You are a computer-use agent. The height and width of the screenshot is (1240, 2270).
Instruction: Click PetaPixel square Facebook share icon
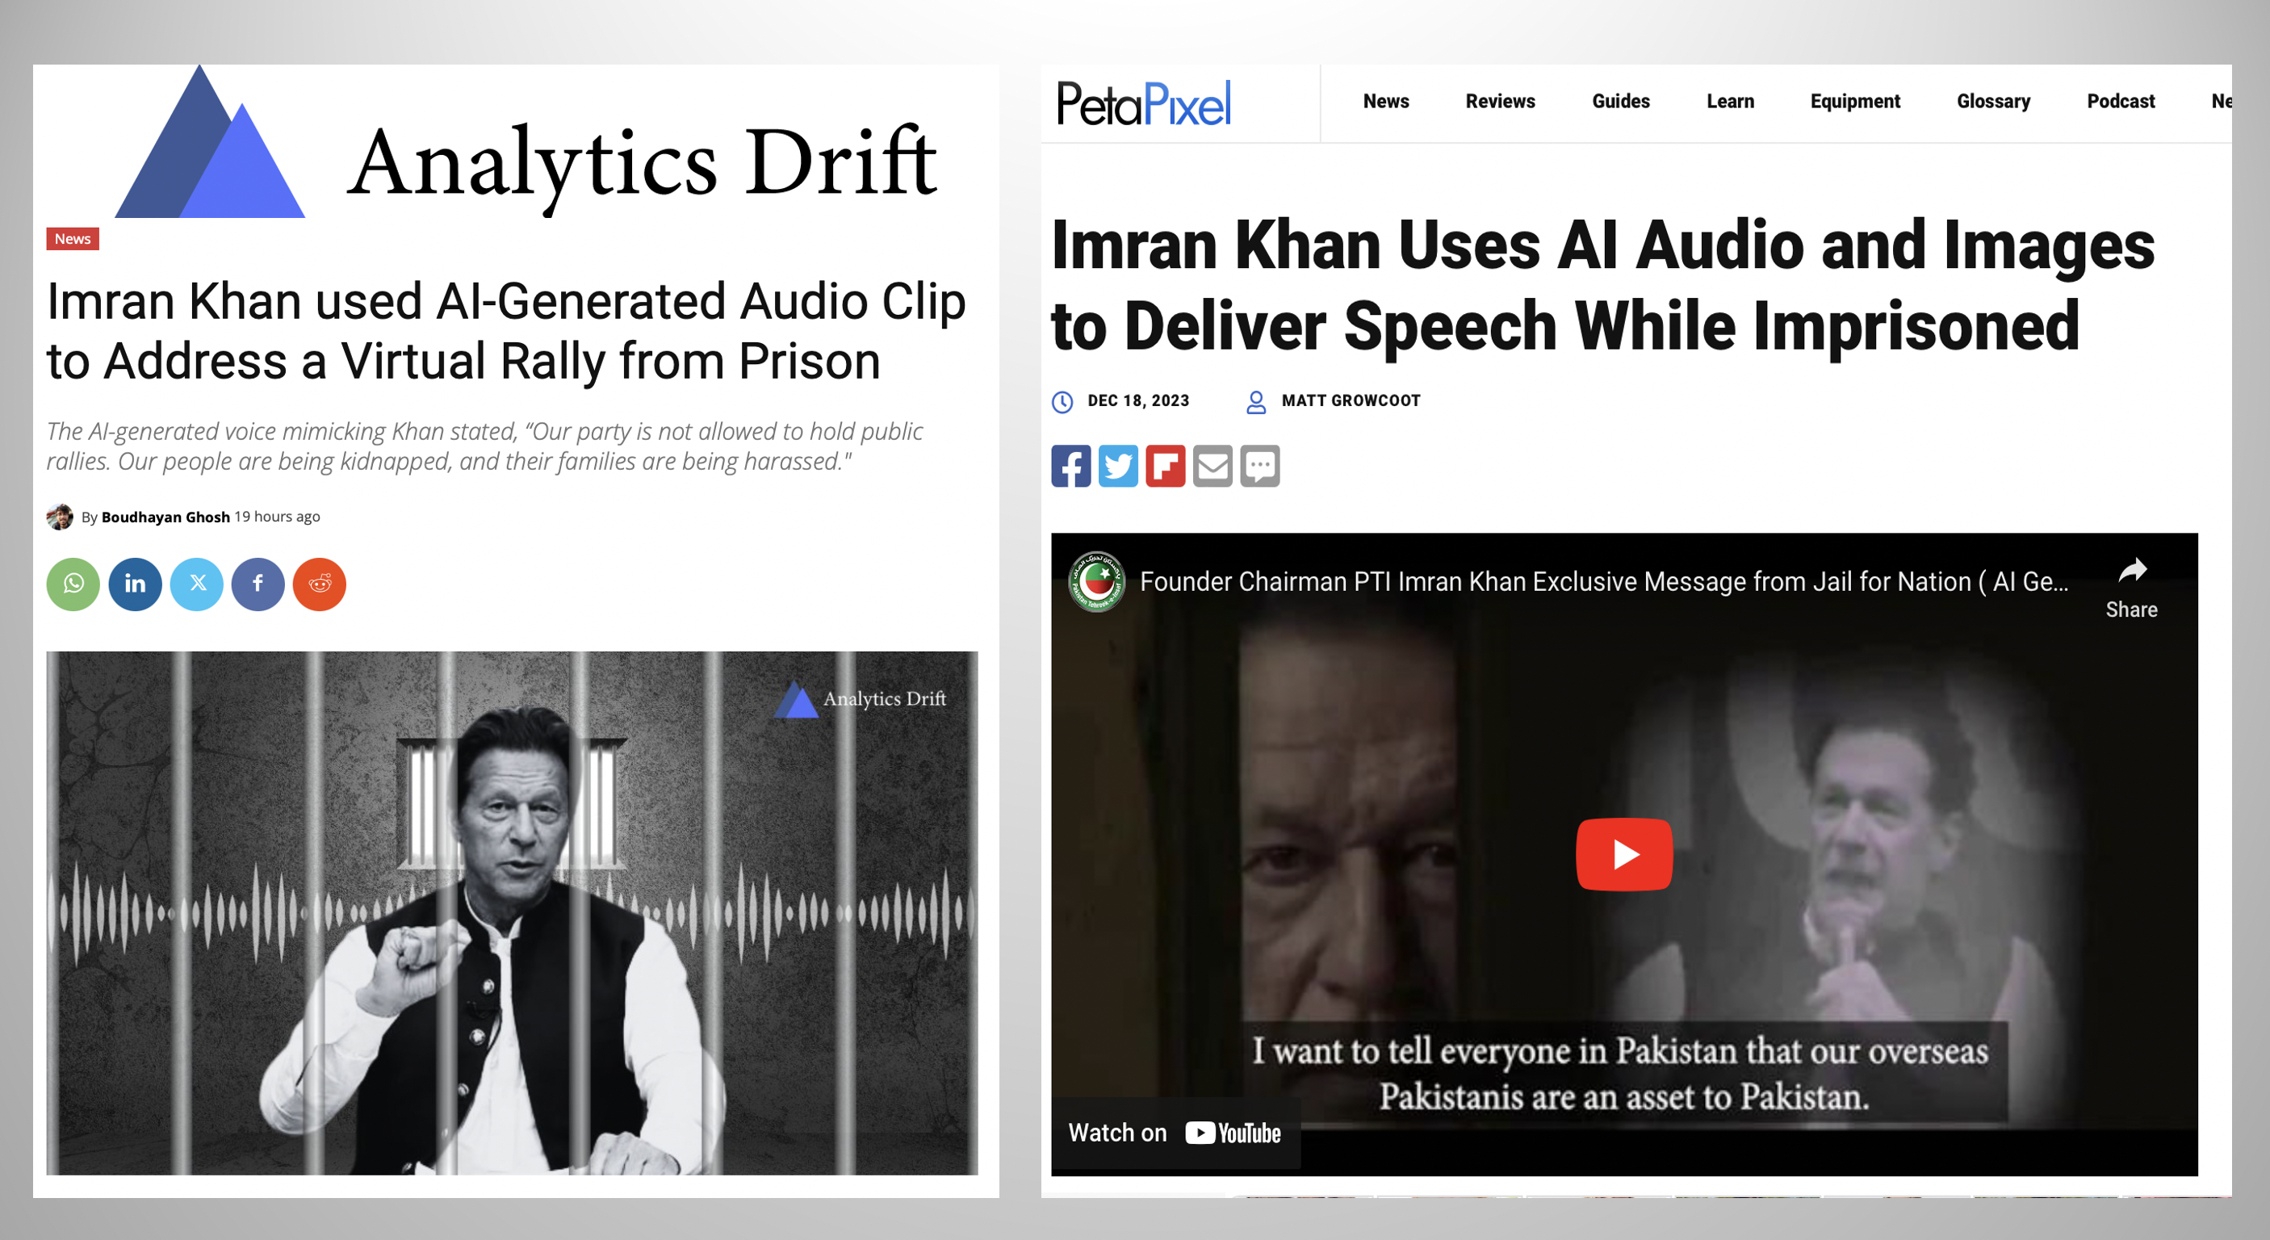[x=1070, y=465]
